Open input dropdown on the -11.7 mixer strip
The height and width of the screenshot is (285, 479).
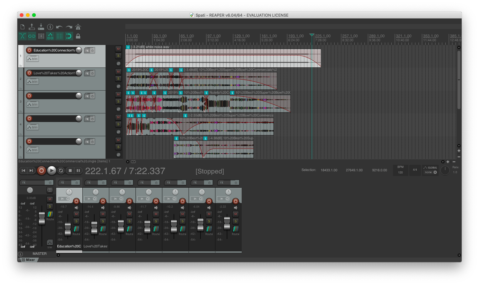point(144,199)
